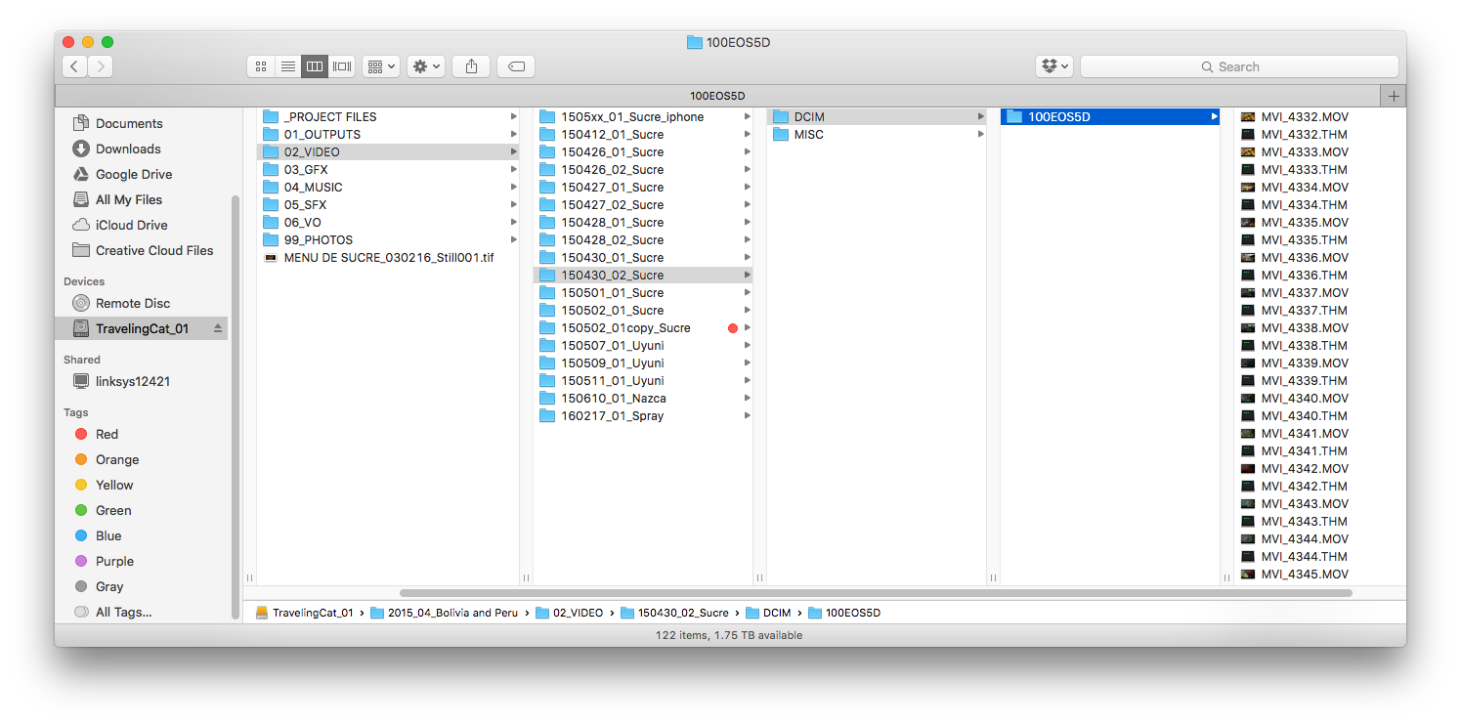Screen dimensions: 1461x725
Task: Click the red tag dot on 150502_01copy_Sucre
Action: [x=733, y=328]
